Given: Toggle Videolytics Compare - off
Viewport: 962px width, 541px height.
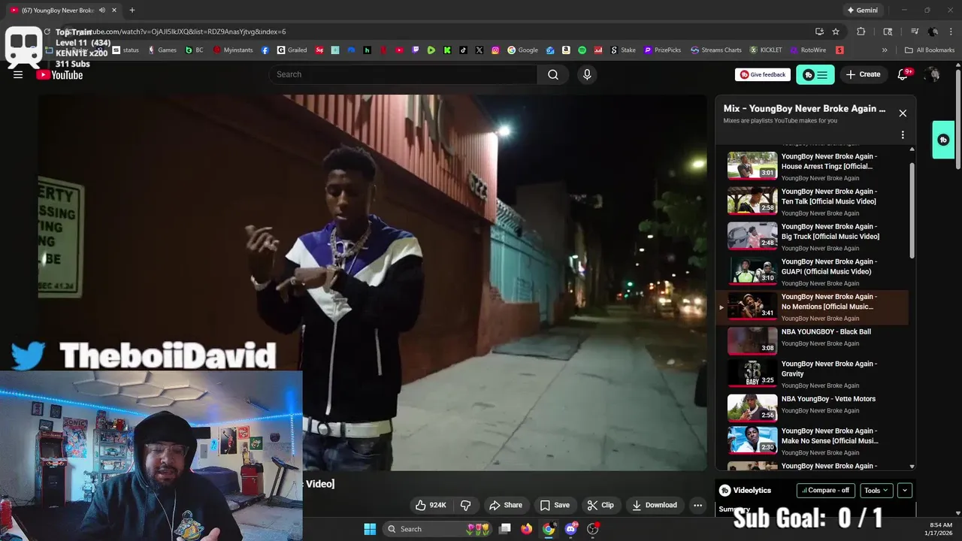Looking at the screenshot, I should tap(825, 490).
